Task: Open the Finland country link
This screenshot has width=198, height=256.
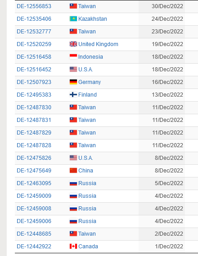Action: [x=88, y=95]
